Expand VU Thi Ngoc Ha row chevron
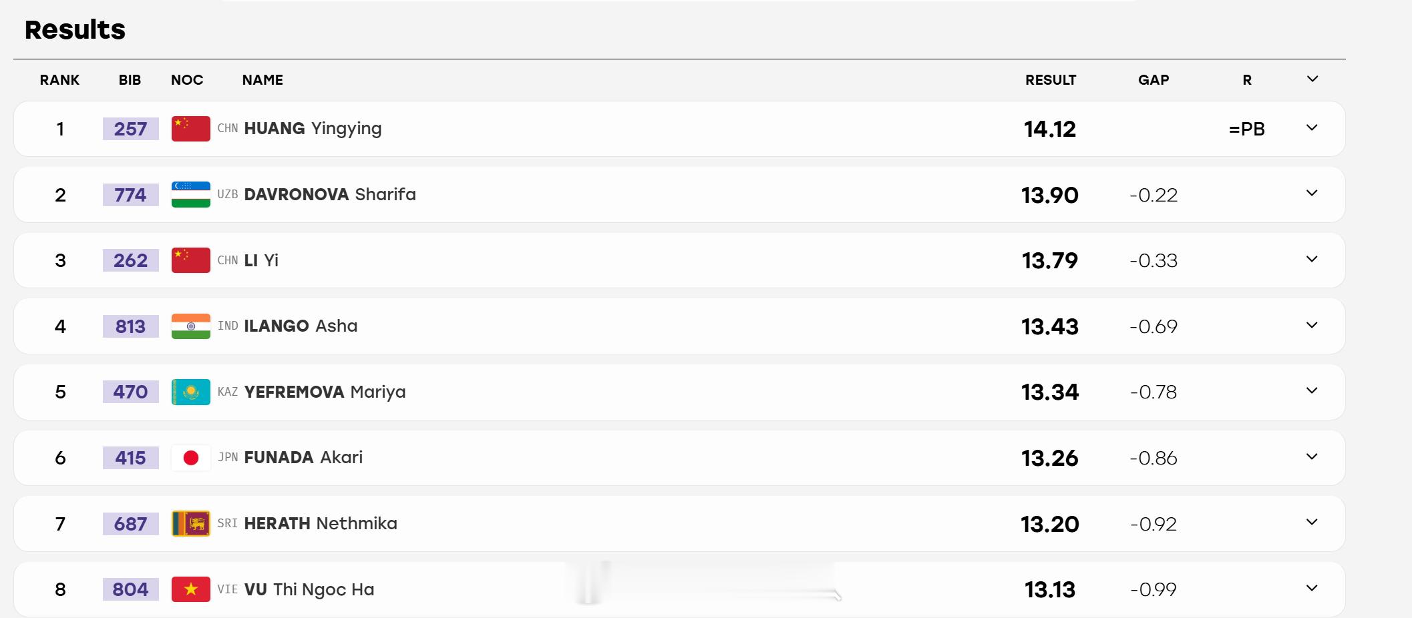1412x618 pixels. click(x=1312, y=588)
